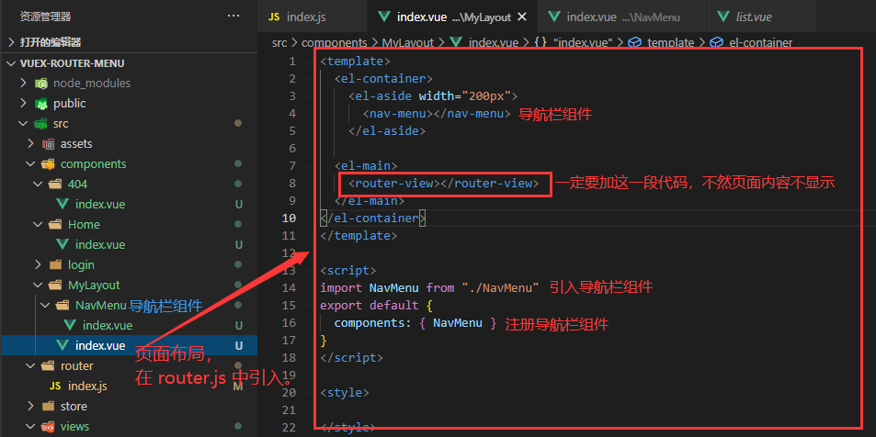Click the Vue icon of Home's index.vue
This screenshot has height=437, width=876.
coord(63,244)
